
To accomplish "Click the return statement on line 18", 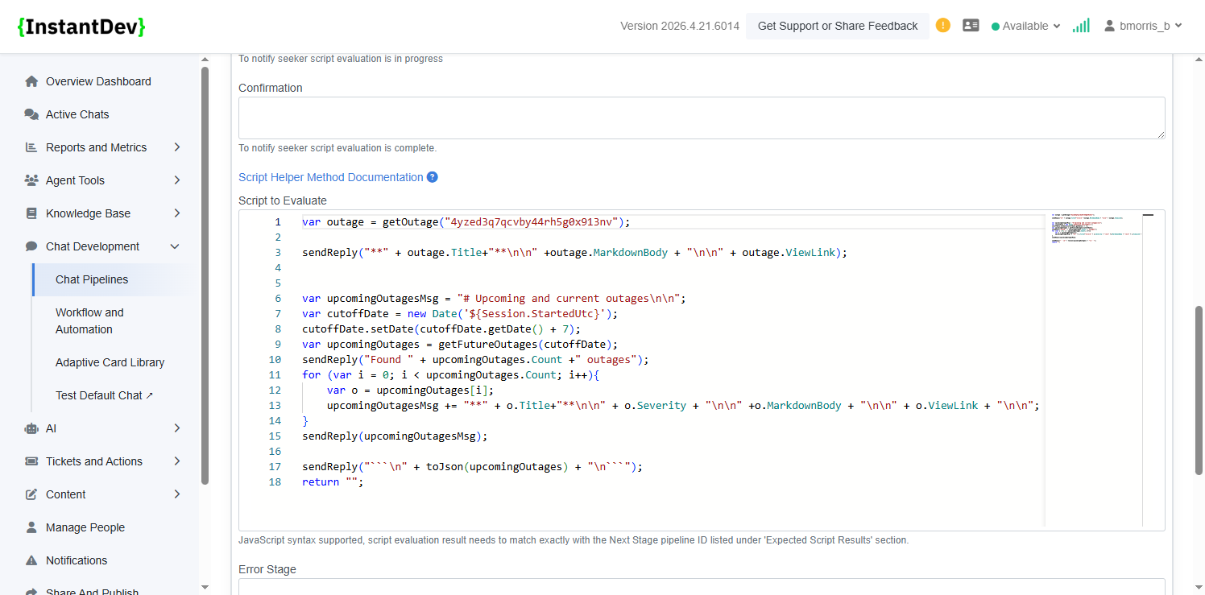I will tap(333, 482).
